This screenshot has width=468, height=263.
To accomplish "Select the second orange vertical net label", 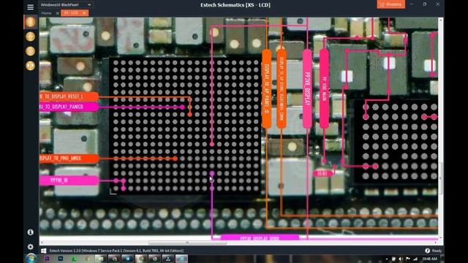I will 282,89.
